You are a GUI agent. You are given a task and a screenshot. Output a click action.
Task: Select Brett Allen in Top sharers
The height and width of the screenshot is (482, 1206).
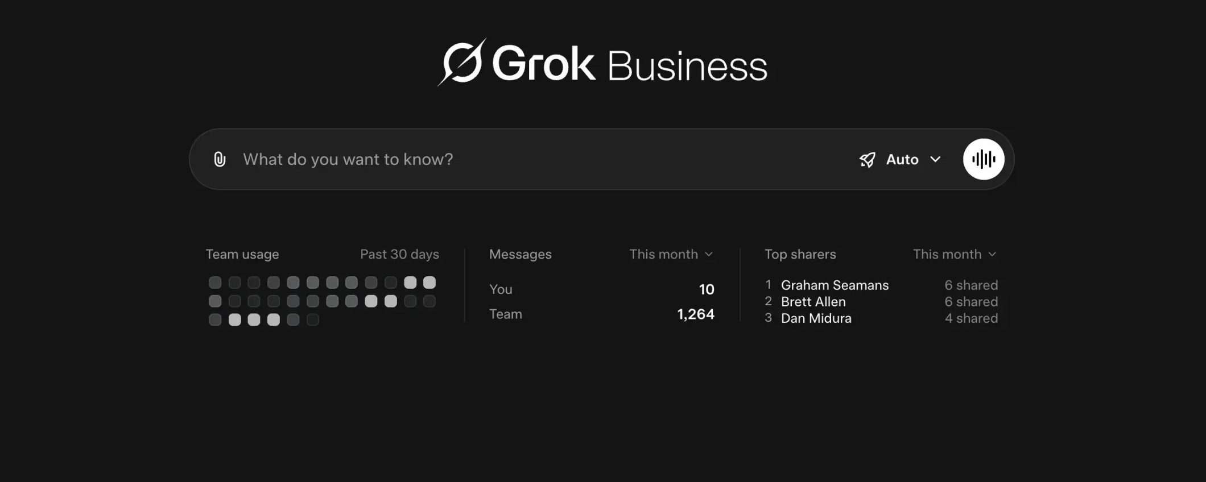[x=813, y=301]
